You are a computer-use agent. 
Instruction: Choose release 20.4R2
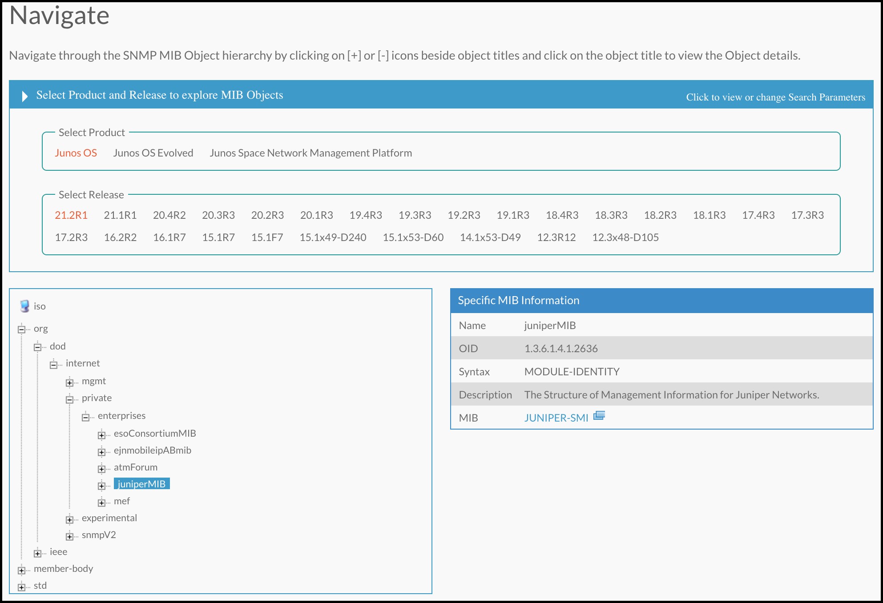(x=169, y=215)
